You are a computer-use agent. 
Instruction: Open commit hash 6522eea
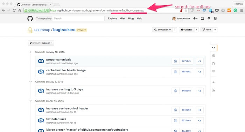click(x=186, y=120)
